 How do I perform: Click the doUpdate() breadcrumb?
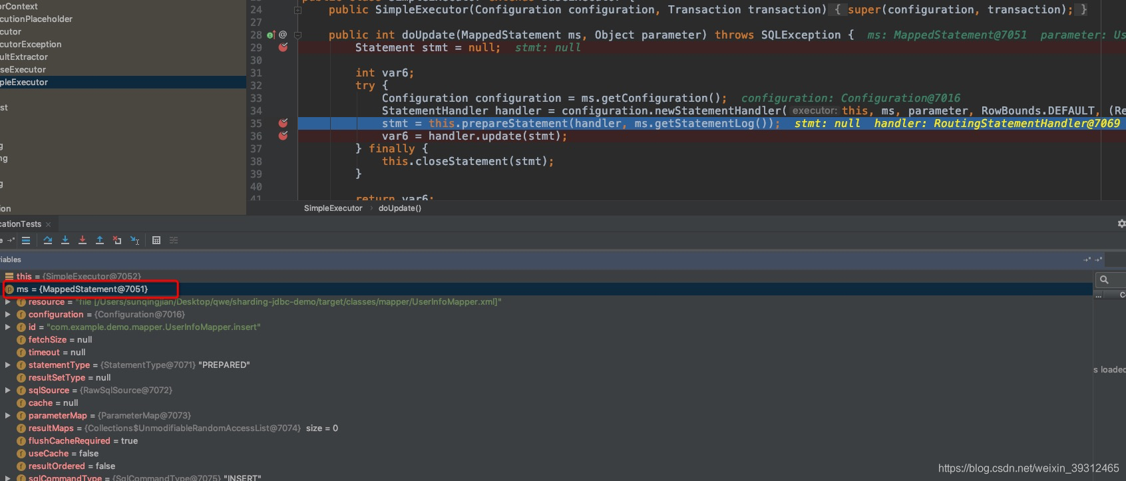coord(400,208)
